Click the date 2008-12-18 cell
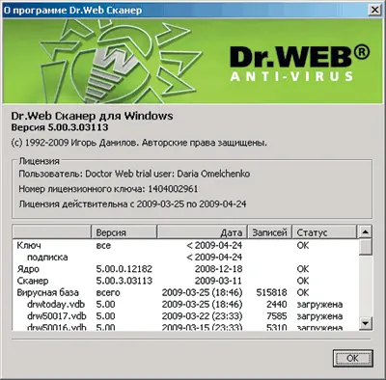Screen dimensions: 386x380 [218, 269]
